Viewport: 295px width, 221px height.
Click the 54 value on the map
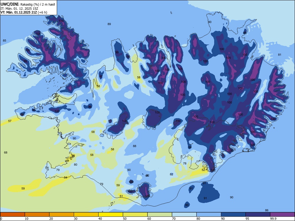[65, 178]
